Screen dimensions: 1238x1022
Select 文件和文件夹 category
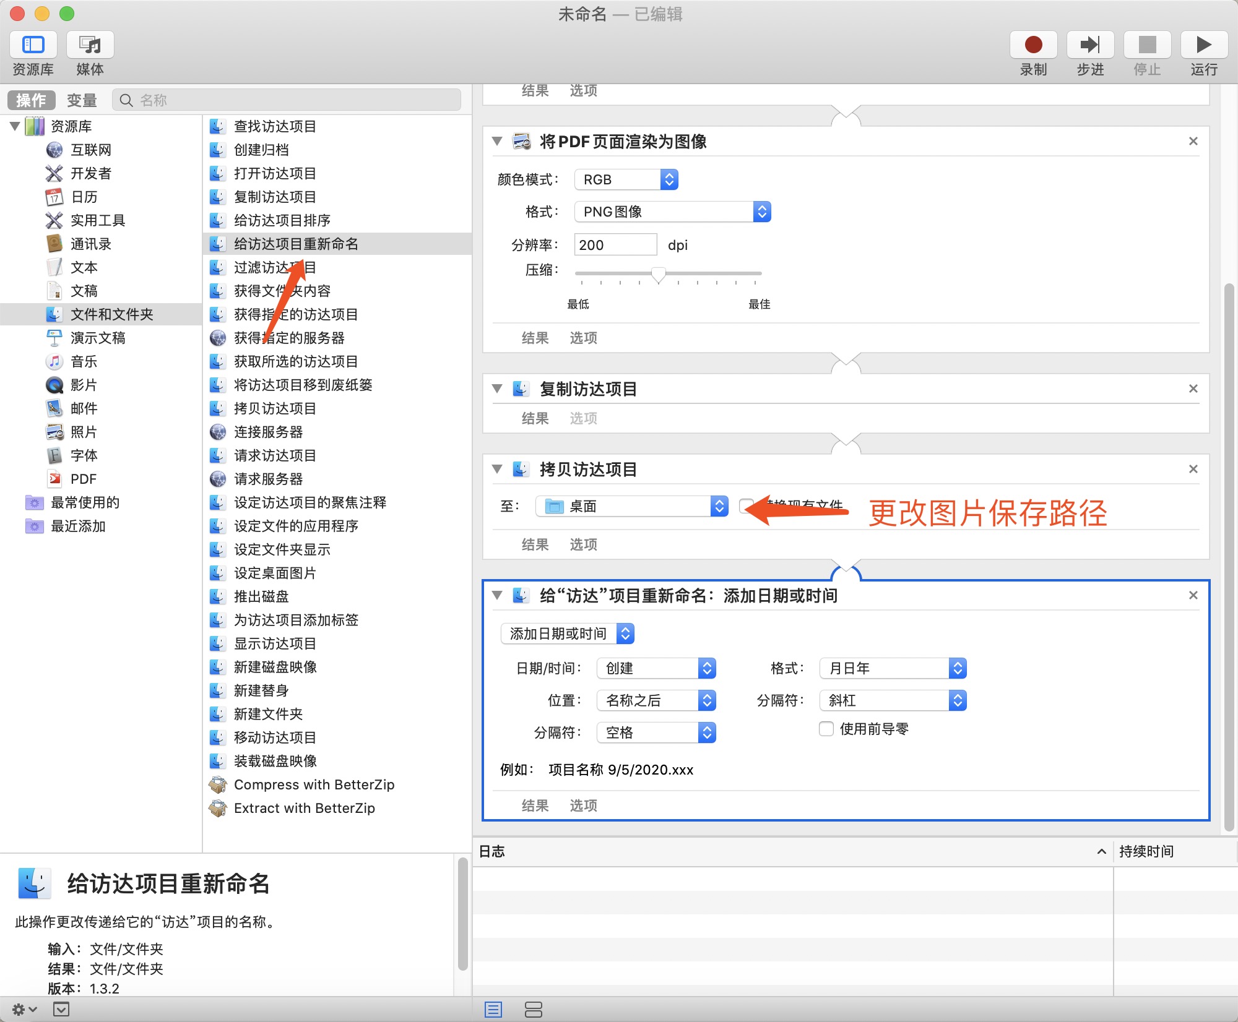(x=101, y=314)
